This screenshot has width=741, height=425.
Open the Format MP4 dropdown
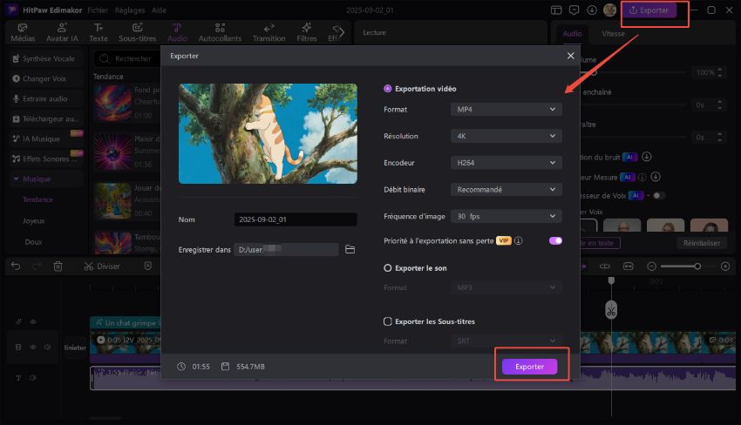tap(506, 109)
